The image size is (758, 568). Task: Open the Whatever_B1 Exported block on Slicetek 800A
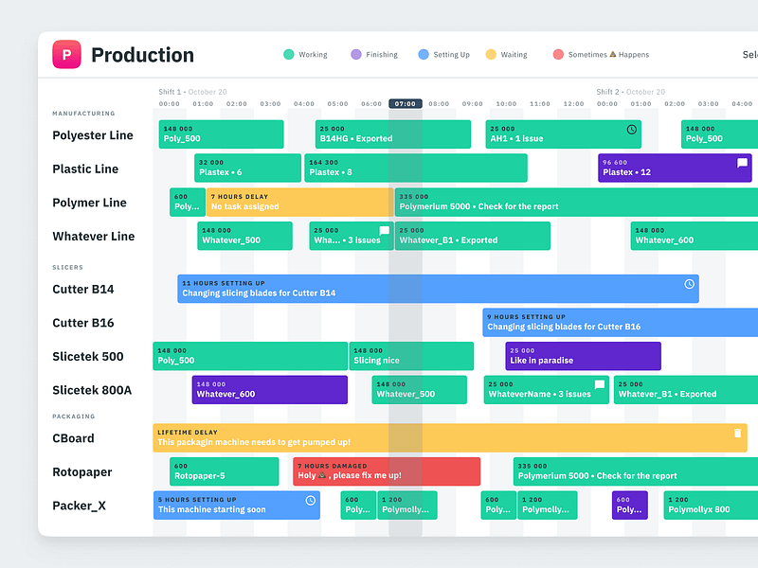(x=686, y=390)
